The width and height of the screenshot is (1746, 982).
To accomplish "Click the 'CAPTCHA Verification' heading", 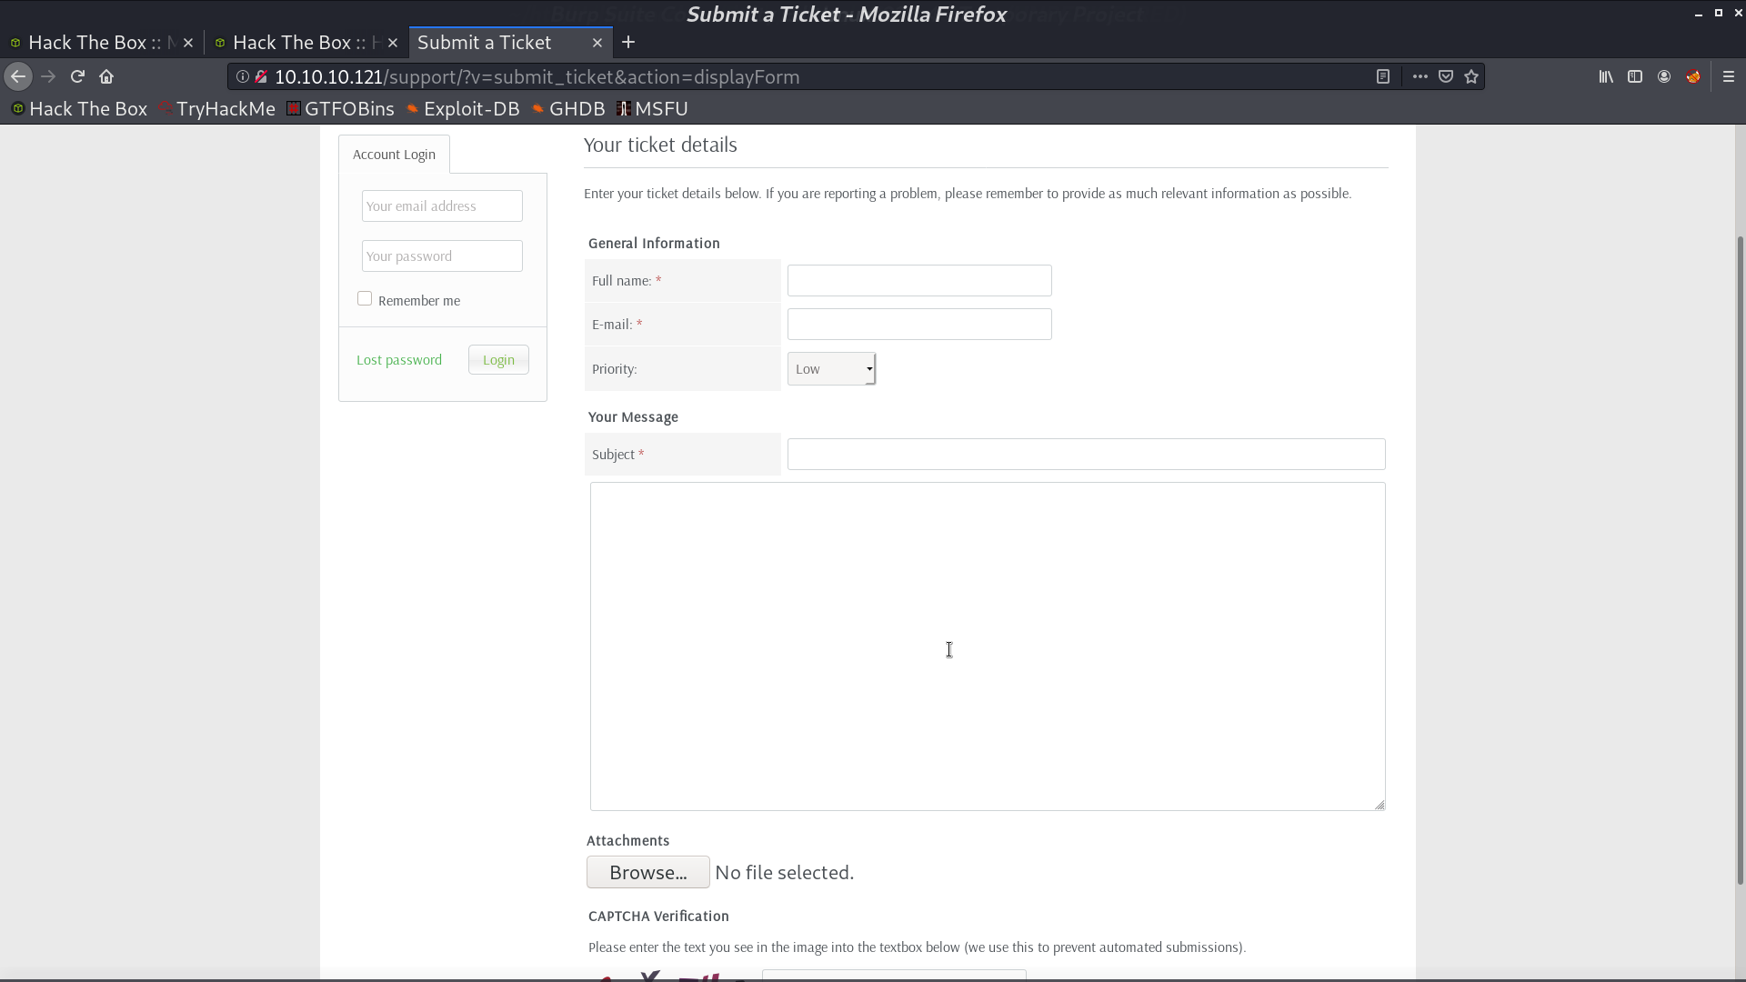I will 658,917.
